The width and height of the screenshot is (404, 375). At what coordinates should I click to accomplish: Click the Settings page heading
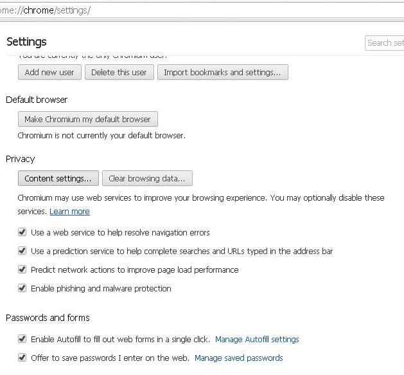(26, 42)
